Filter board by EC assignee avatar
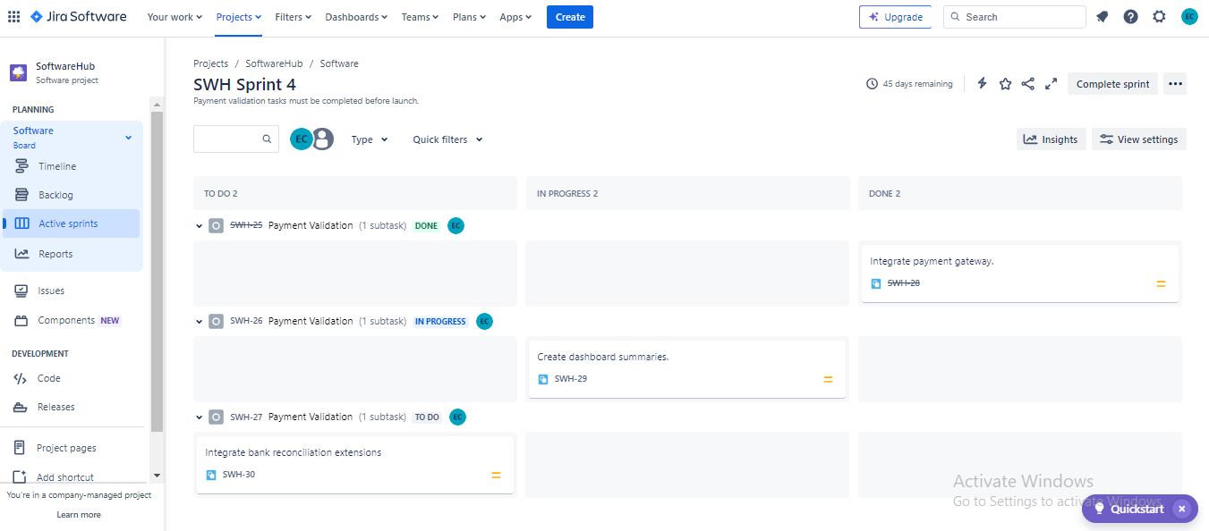 pos(302,139)
